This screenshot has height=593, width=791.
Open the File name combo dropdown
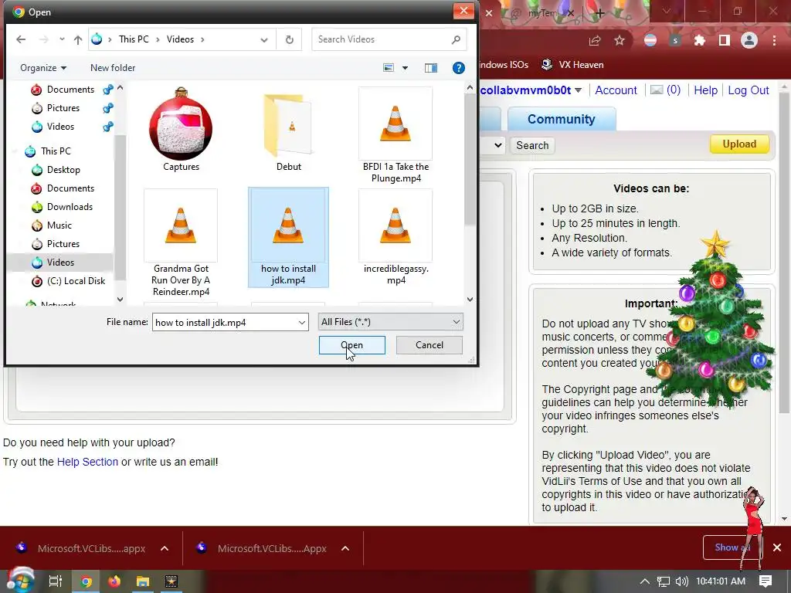pos(302,322)
